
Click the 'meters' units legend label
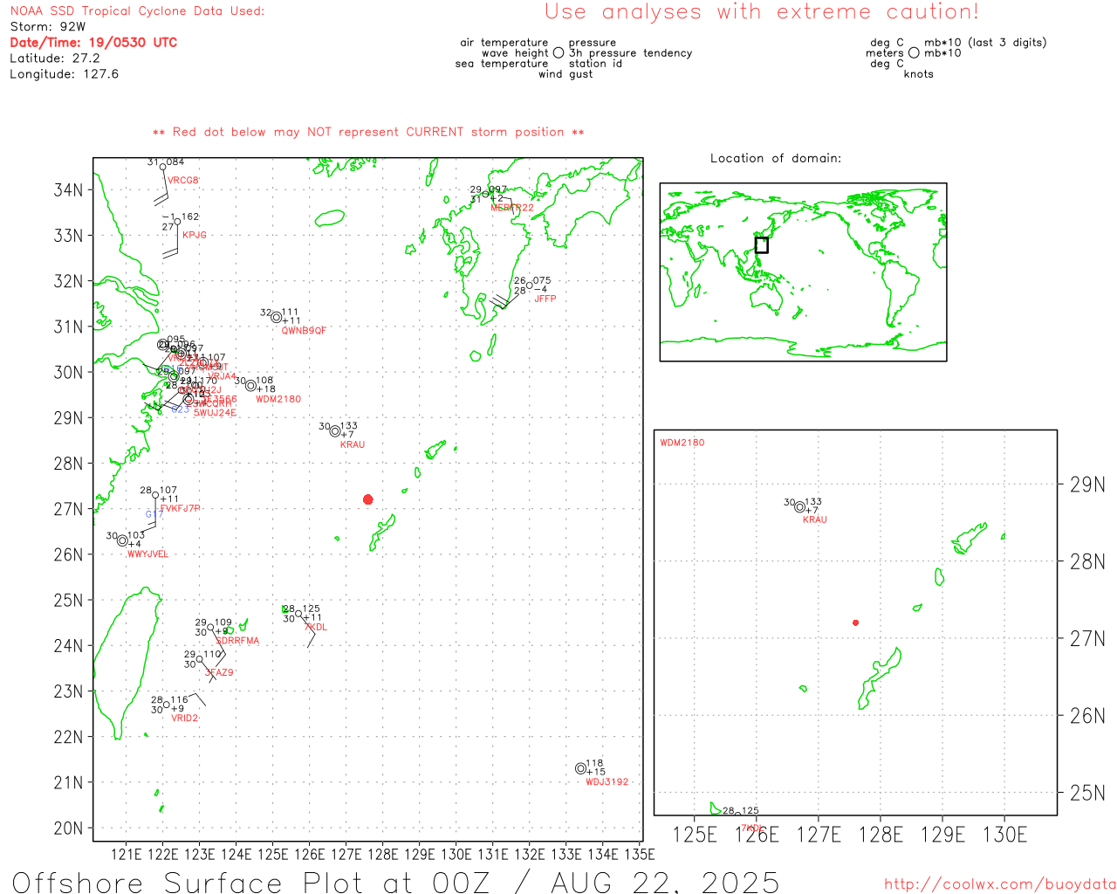pyautogui.click(x=885, y=53)
